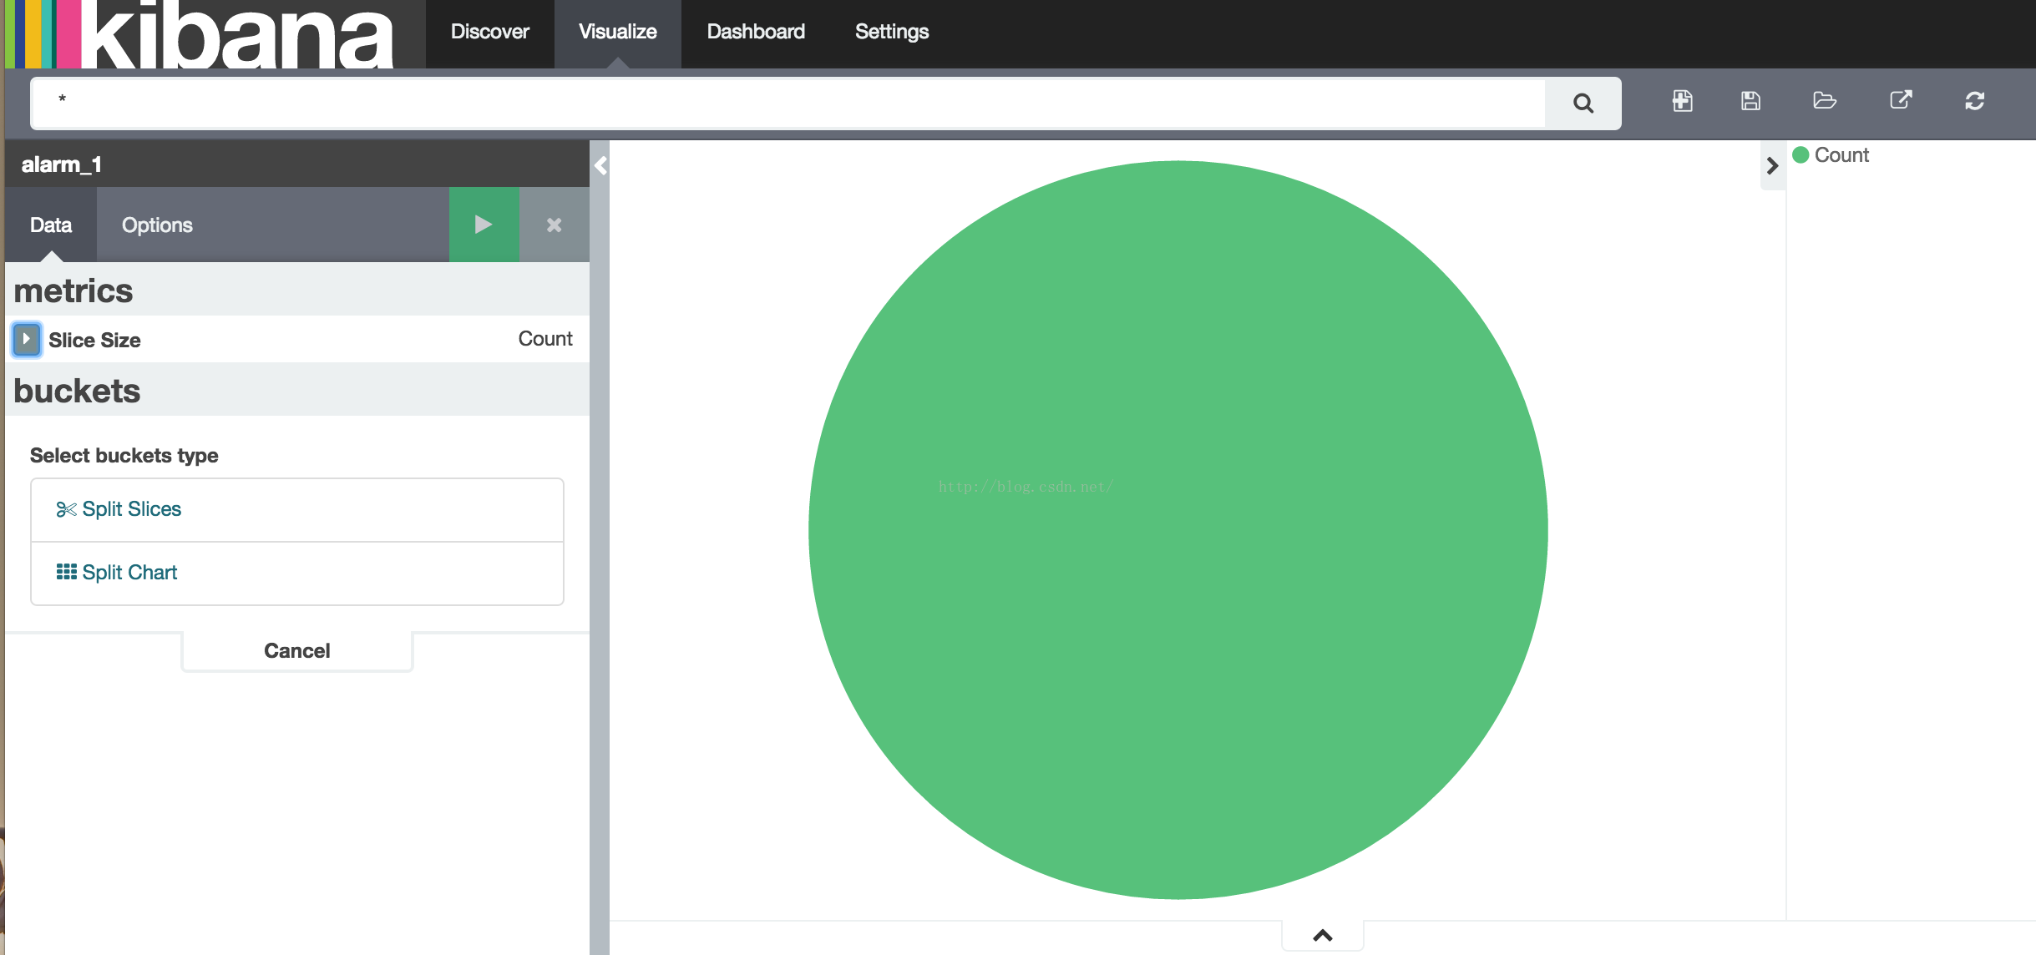
Task: Click the buckets section heading
Action: pyautogui.click(x=77, y=391)
